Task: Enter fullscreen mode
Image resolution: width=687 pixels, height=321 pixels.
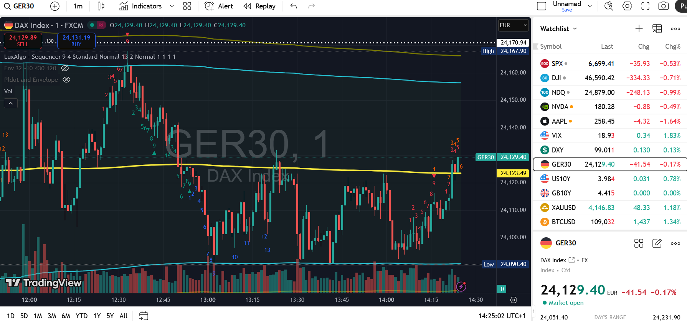Action: [x=646, y=6]
